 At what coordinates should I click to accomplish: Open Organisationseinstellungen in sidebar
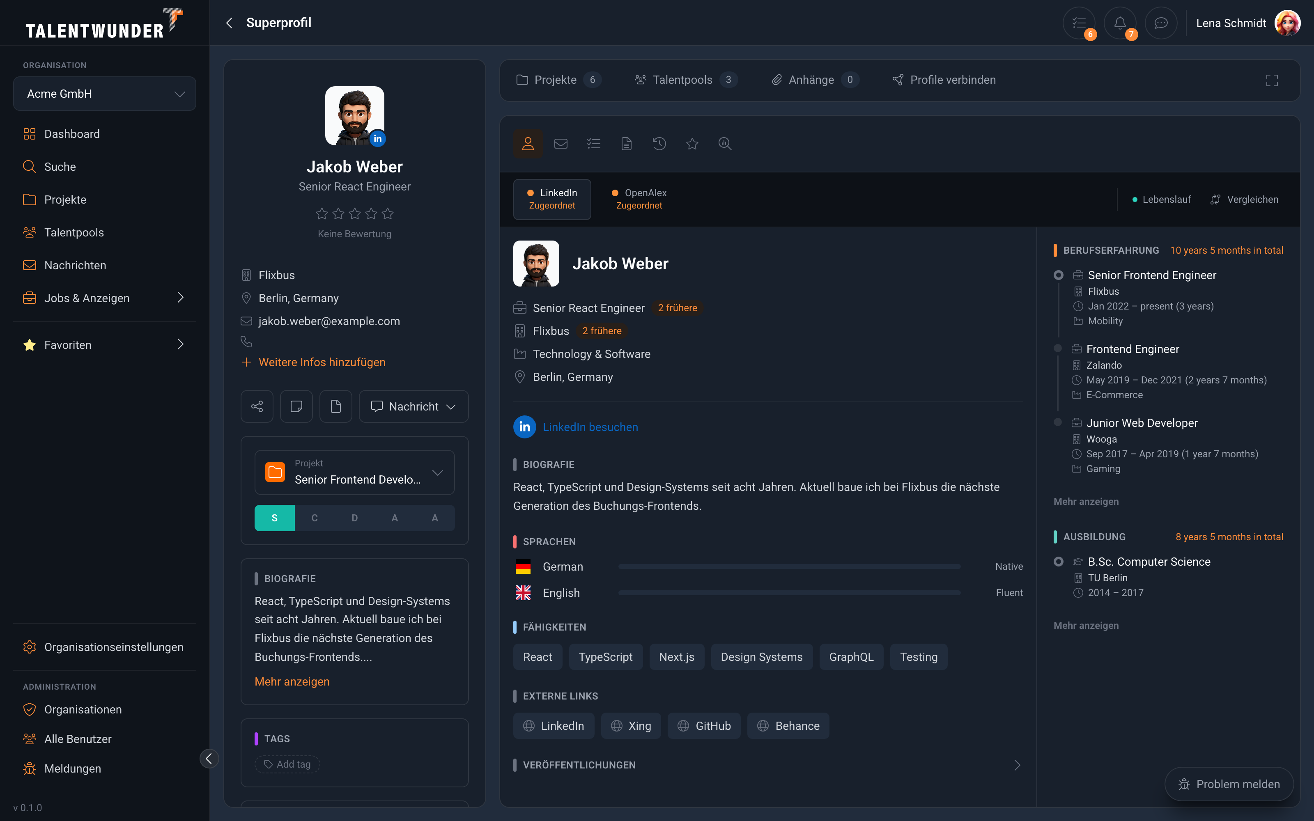(105, 647)
